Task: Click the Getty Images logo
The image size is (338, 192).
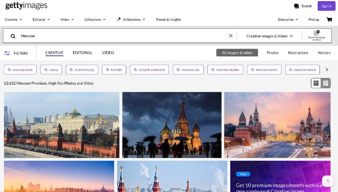Action: 26,5
